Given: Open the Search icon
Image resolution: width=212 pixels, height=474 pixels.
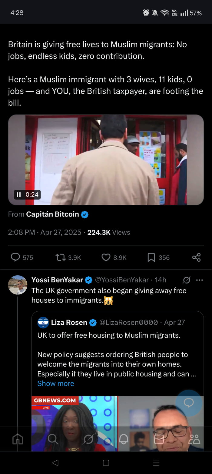Looking at the screenshot, I should (53, 439).
